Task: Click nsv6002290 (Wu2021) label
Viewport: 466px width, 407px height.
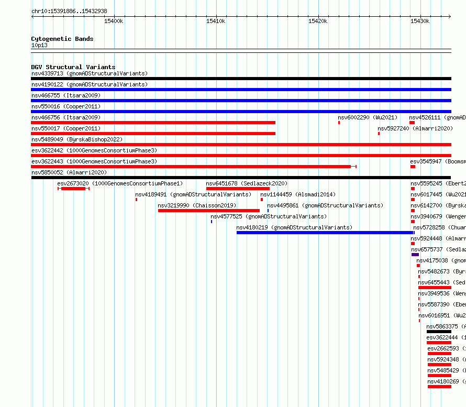Action: (368, 117)
